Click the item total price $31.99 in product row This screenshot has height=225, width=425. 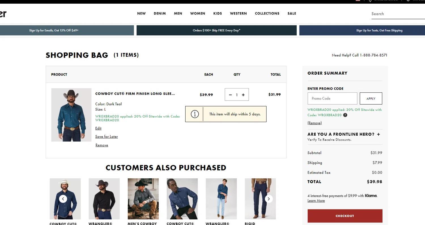tap(275, 94)
